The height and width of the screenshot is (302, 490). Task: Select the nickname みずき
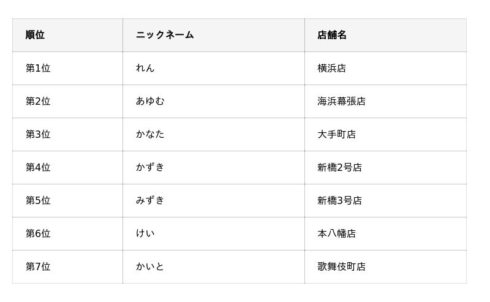150,200
